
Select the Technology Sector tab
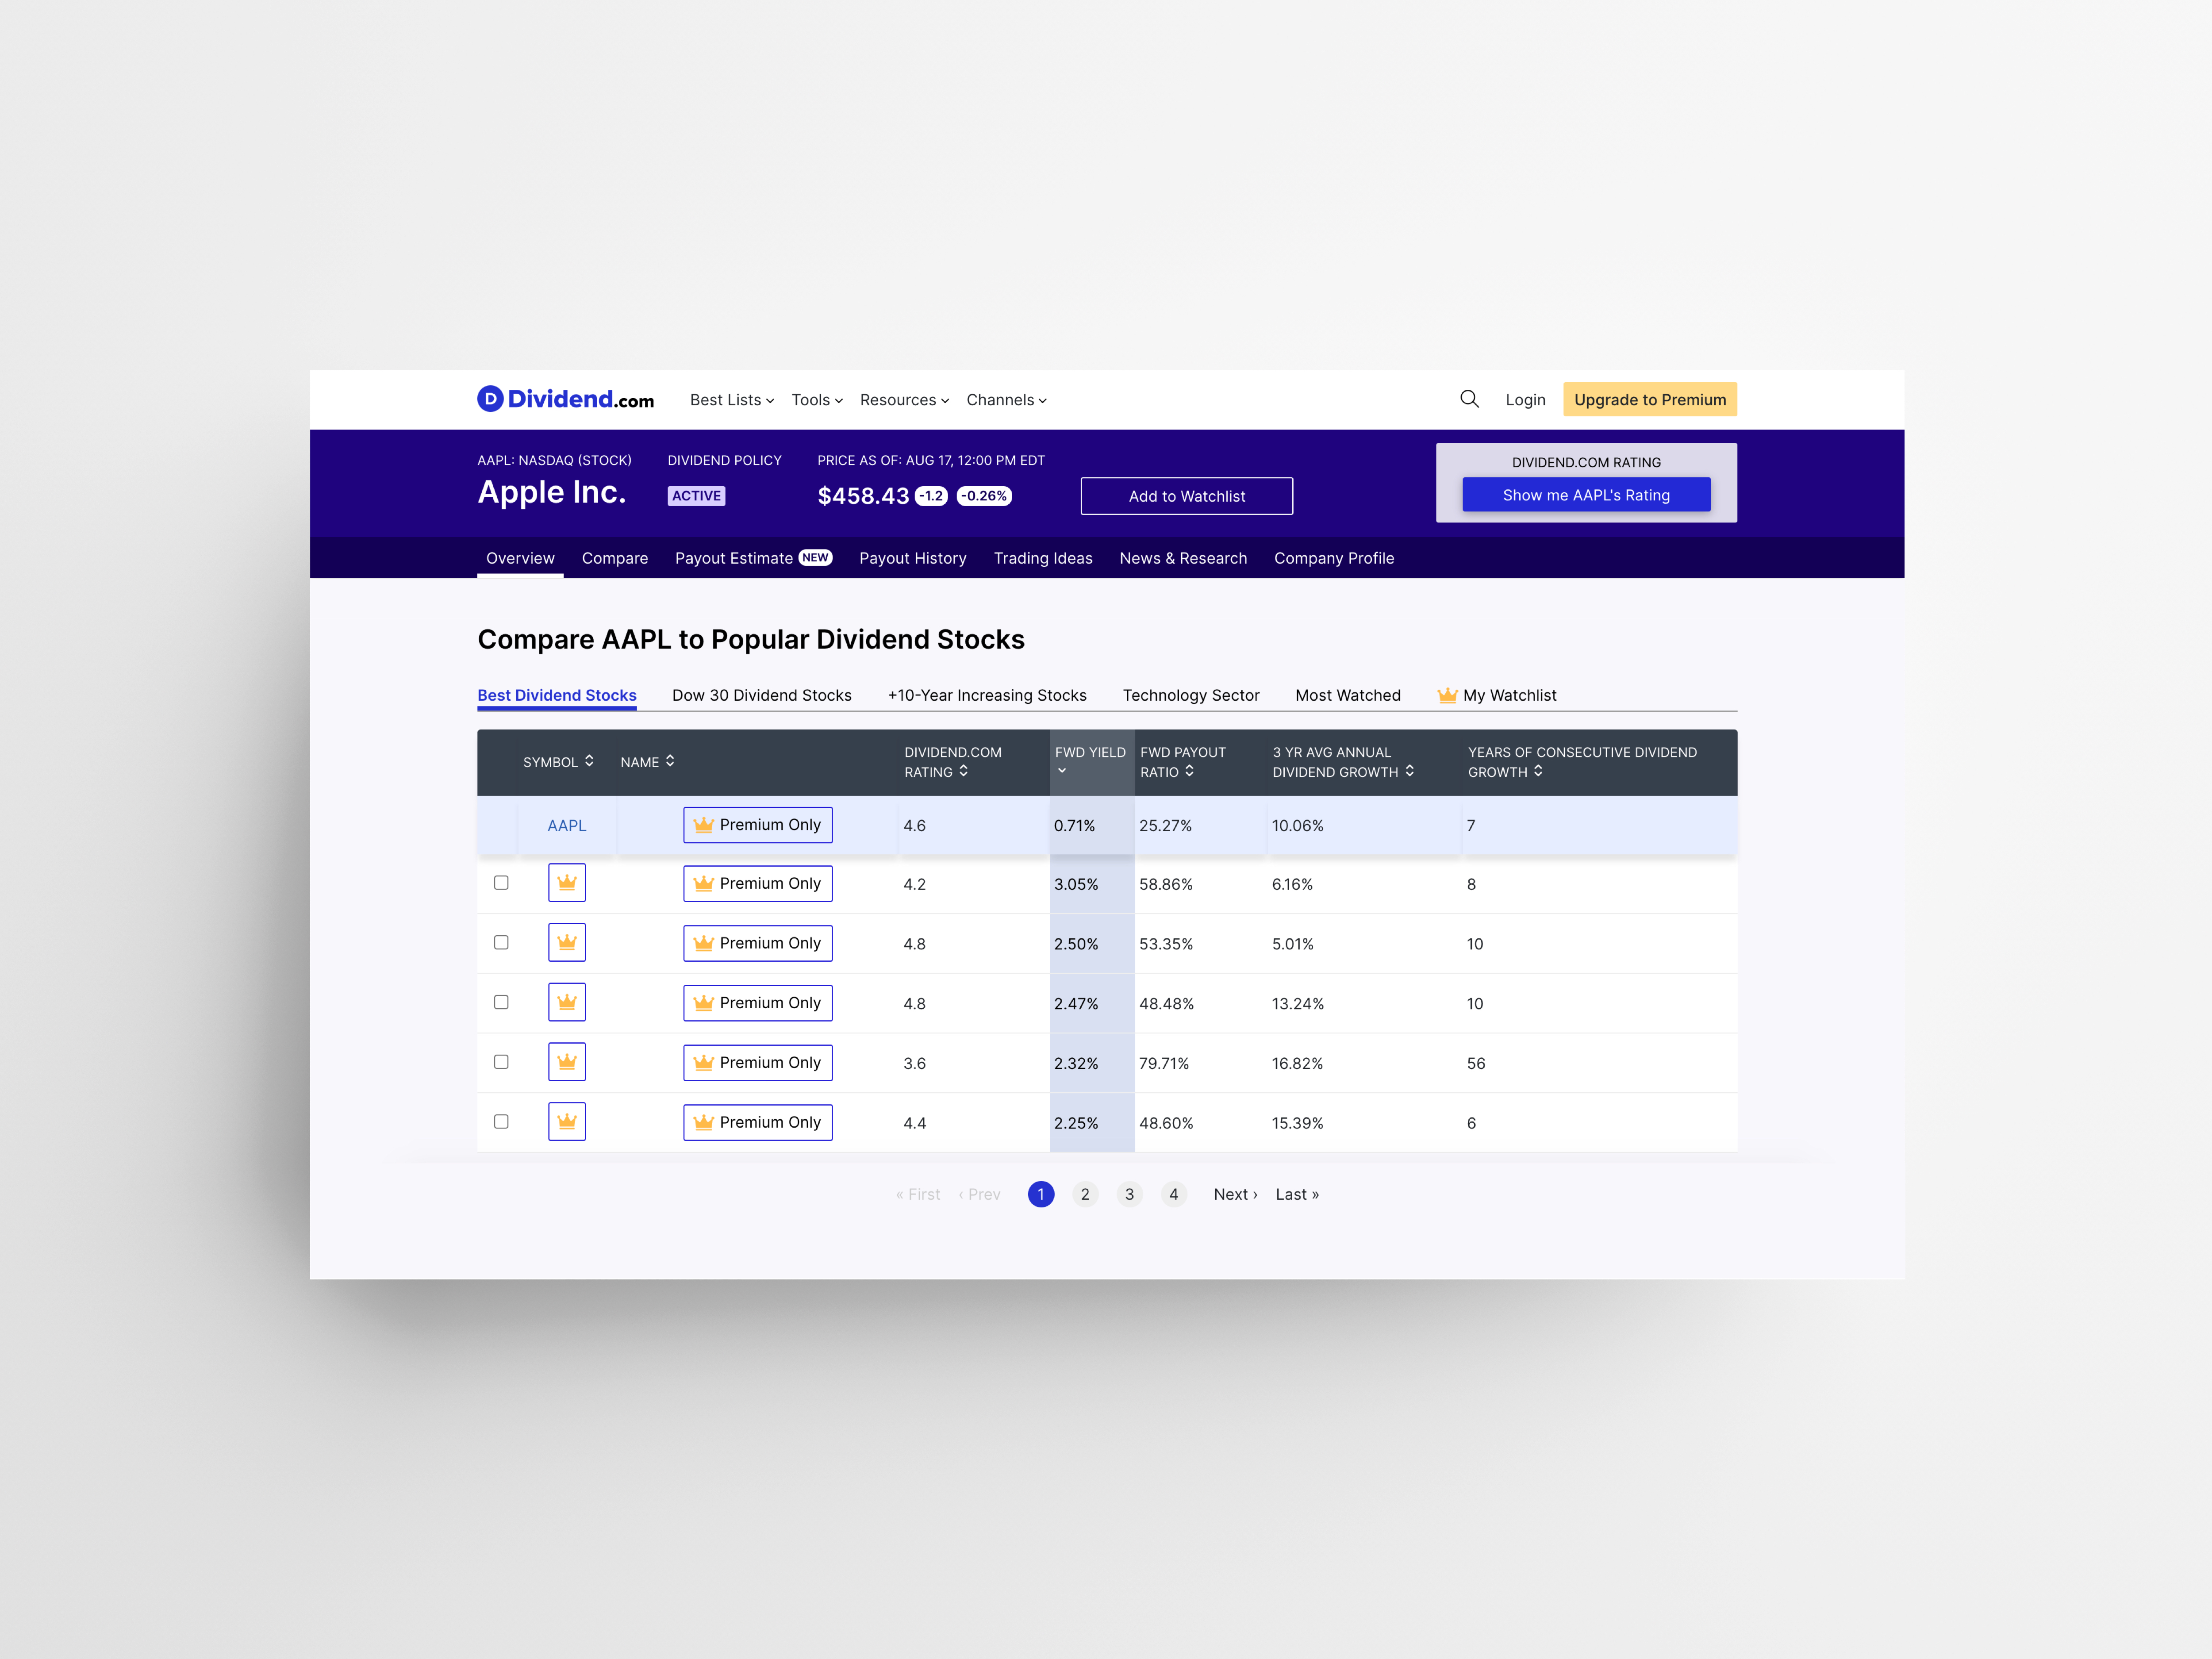(1191, 695)
